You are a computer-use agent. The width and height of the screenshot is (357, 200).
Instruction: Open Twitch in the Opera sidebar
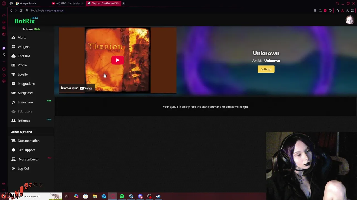pos(4,48)
